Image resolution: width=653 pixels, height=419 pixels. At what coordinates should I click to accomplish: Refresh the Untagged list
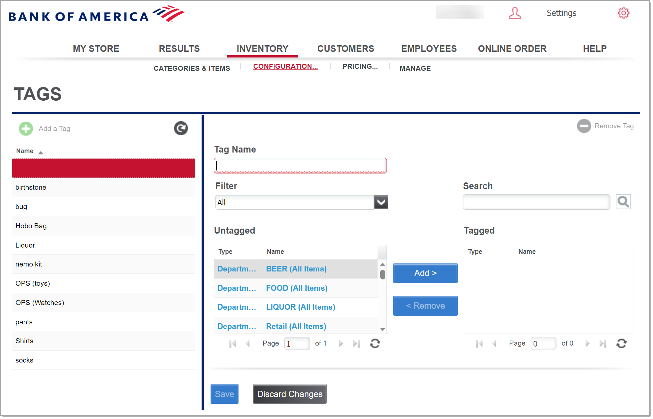[x=375, y=344]
